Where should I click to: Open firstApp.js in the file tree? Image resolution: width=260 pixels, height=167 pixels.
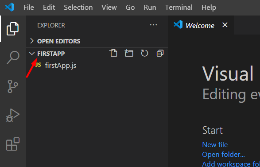[x=61, y=66]
